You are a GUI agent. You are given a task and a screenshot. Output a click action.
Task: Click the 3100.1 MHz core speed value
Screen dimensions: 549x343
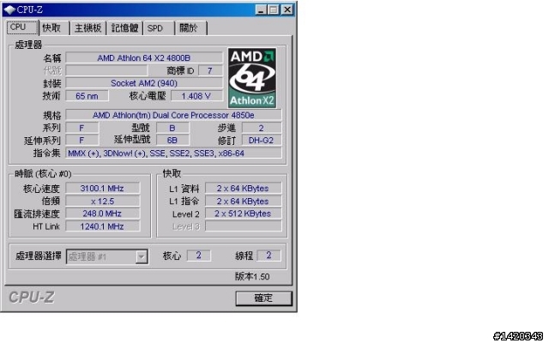pos(102,189)
